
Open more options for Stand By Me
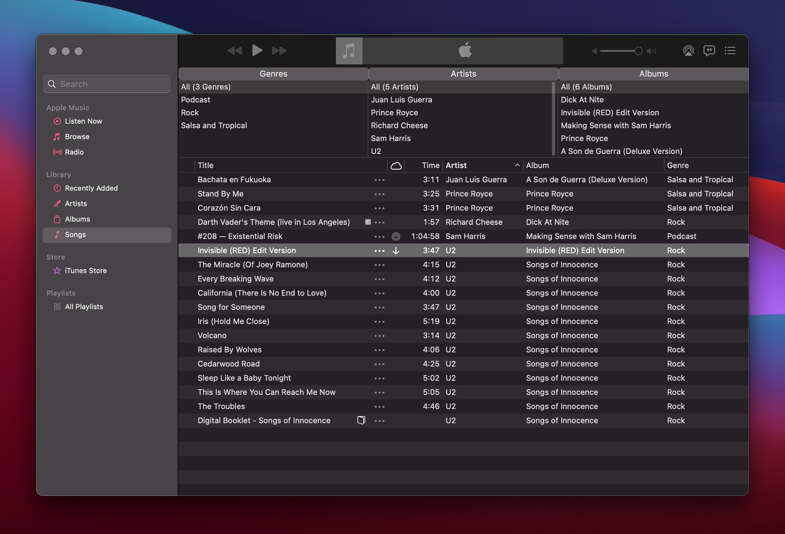pyautogui.click(x=379, y=194)
